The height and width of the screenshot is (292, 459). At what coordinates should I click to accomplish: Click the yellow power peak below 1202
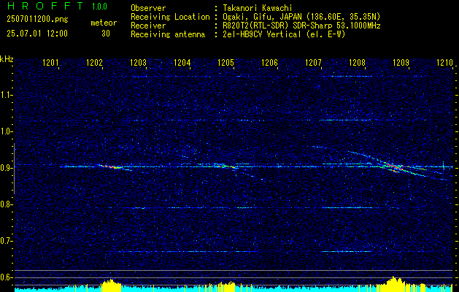[111, 285]
